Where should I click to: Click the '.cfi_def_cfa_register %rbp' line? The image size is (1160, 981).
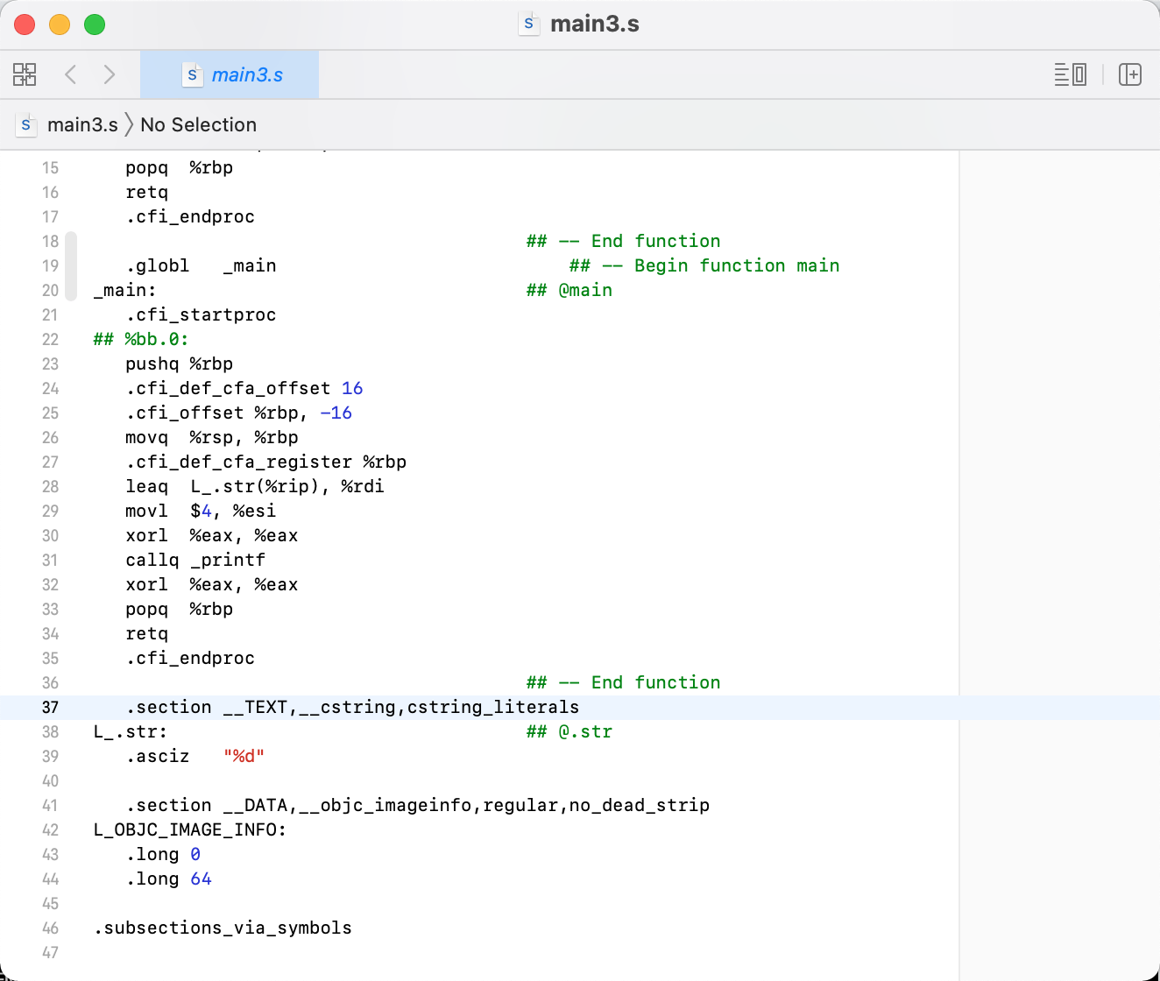pyautogui.click(x=266, y=462)
